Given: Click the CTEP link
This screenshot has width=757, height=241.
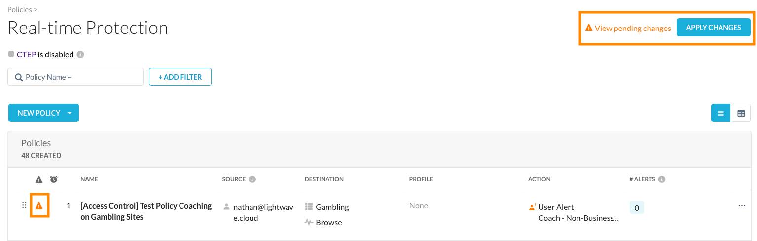Looking at the screenshot, I should [x=26, y=54].
